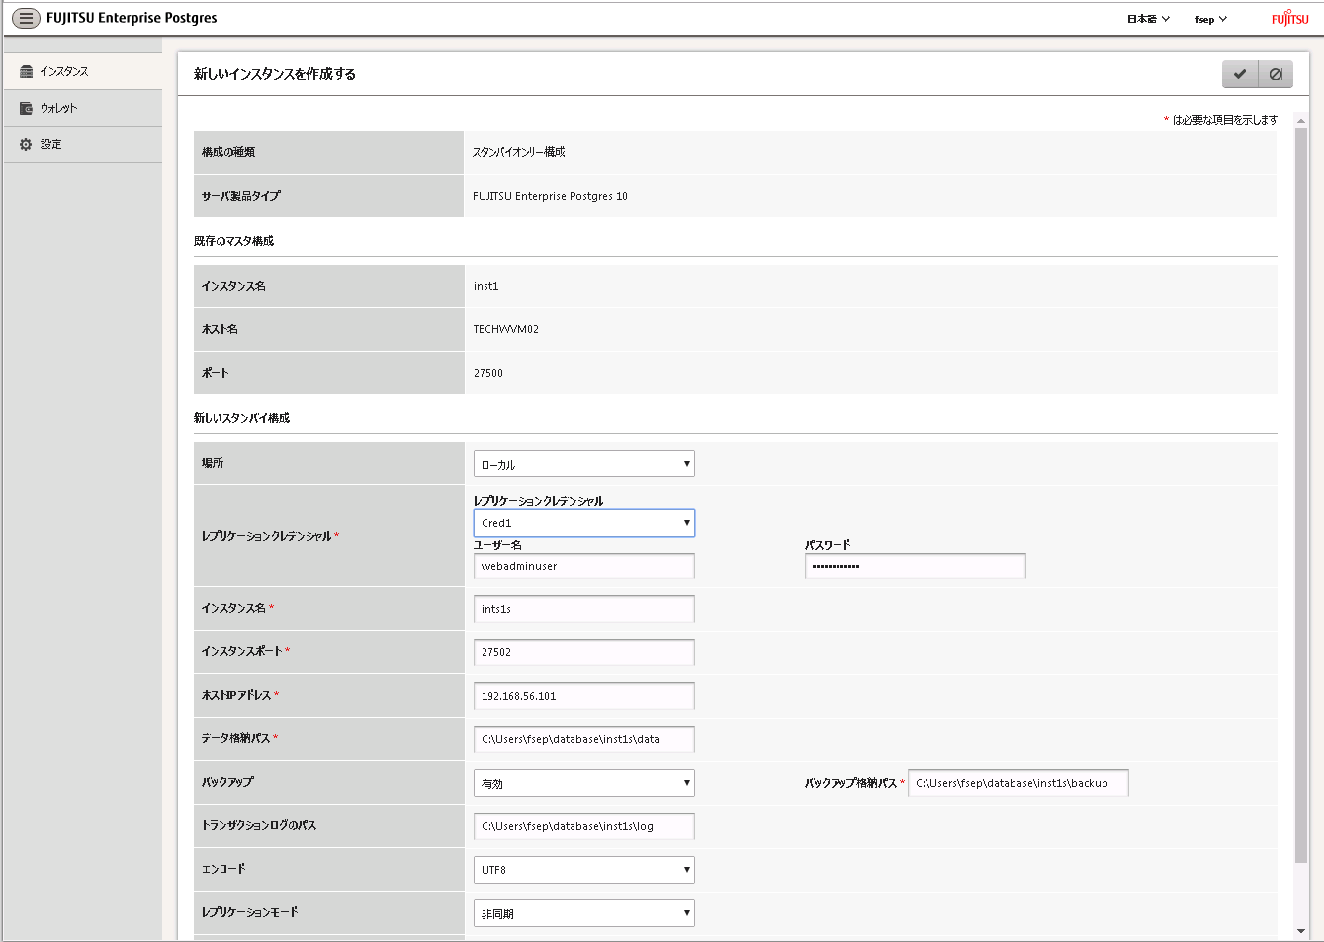Click the トランザクションログのパス input field
The width and height of the screenshot is (1324, 942).
[x=584, y=826]
